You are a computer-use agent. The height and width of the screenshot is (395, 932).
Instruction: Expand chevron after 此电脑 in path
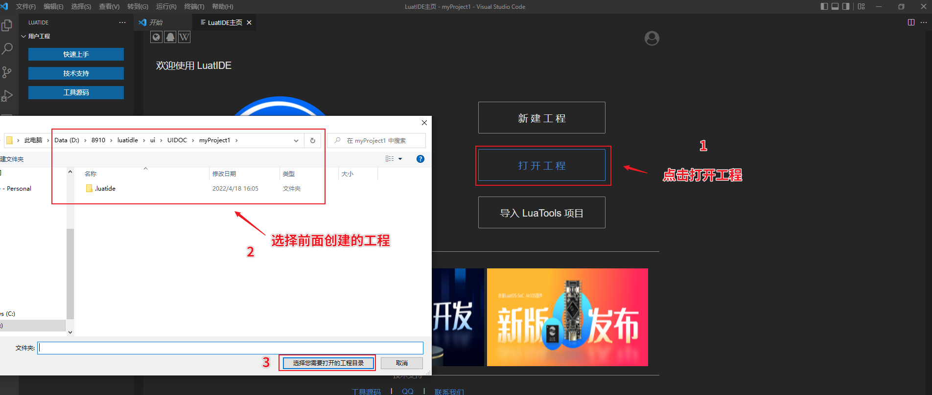click(x=48, y=140)
